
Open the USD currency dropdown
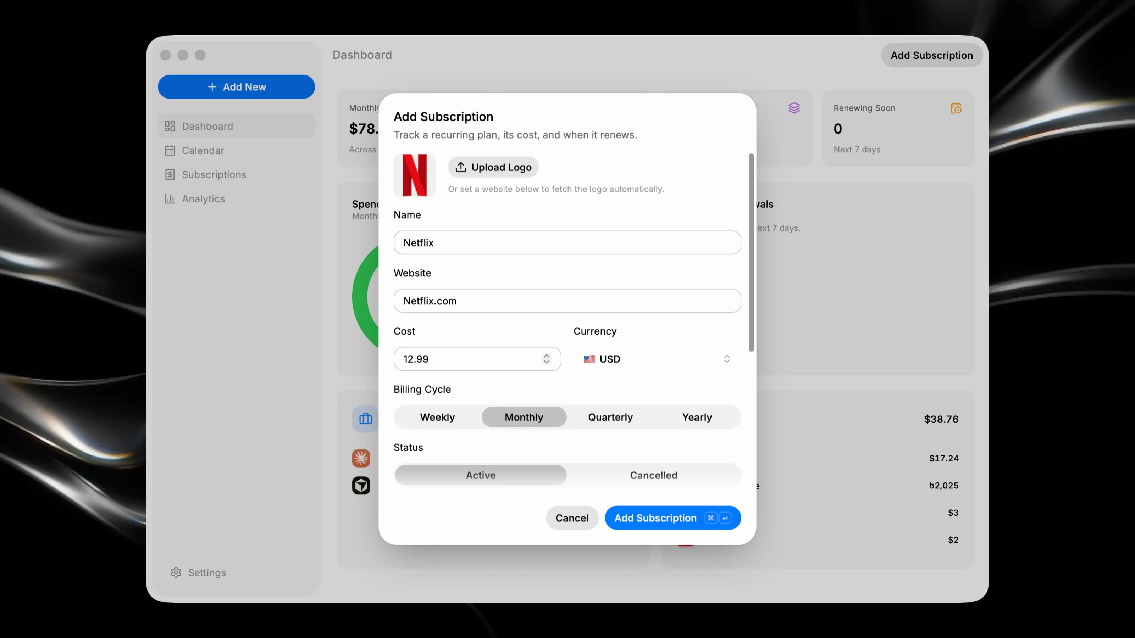click(x=657, y=359)
